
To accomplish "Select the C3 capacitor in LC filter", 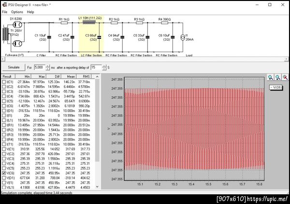I will pos(99,37).
